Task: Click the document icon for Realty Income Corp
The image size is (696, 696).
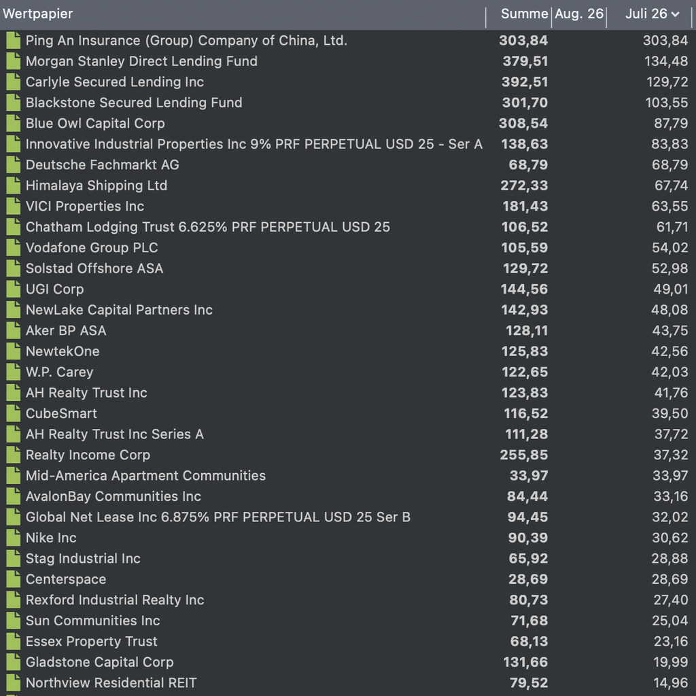Action: point(14,455)
